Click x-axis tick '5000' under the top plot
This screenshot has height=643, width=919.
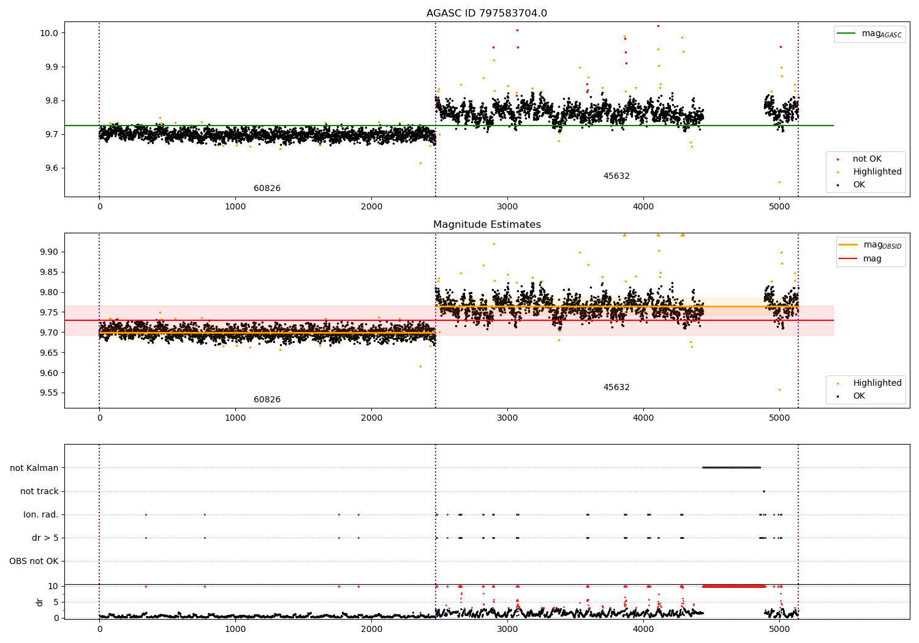coord(779,207)
